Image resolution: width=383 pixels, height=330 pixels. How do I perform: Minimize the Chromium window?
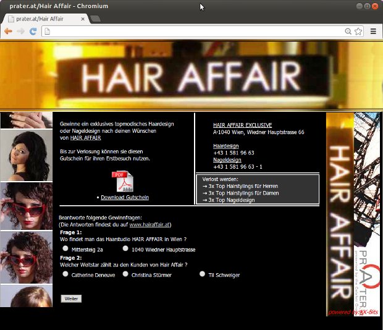359,6
